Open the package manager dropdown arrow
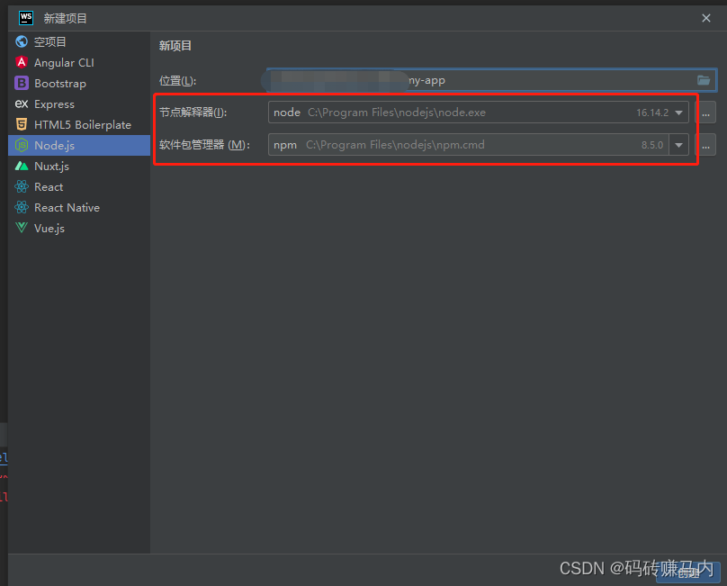Image resolution: width=727 pixels, height=586 pixels. tap(678, 145)
